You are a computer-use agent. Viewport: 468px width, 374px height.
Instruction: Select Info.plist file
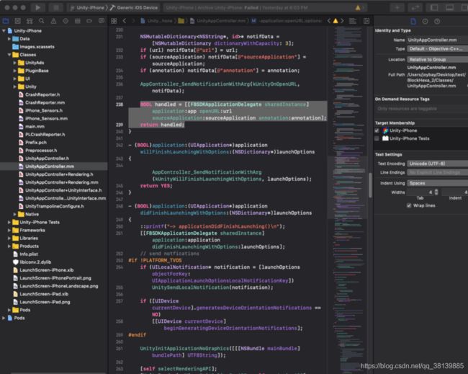pos(29,254)
